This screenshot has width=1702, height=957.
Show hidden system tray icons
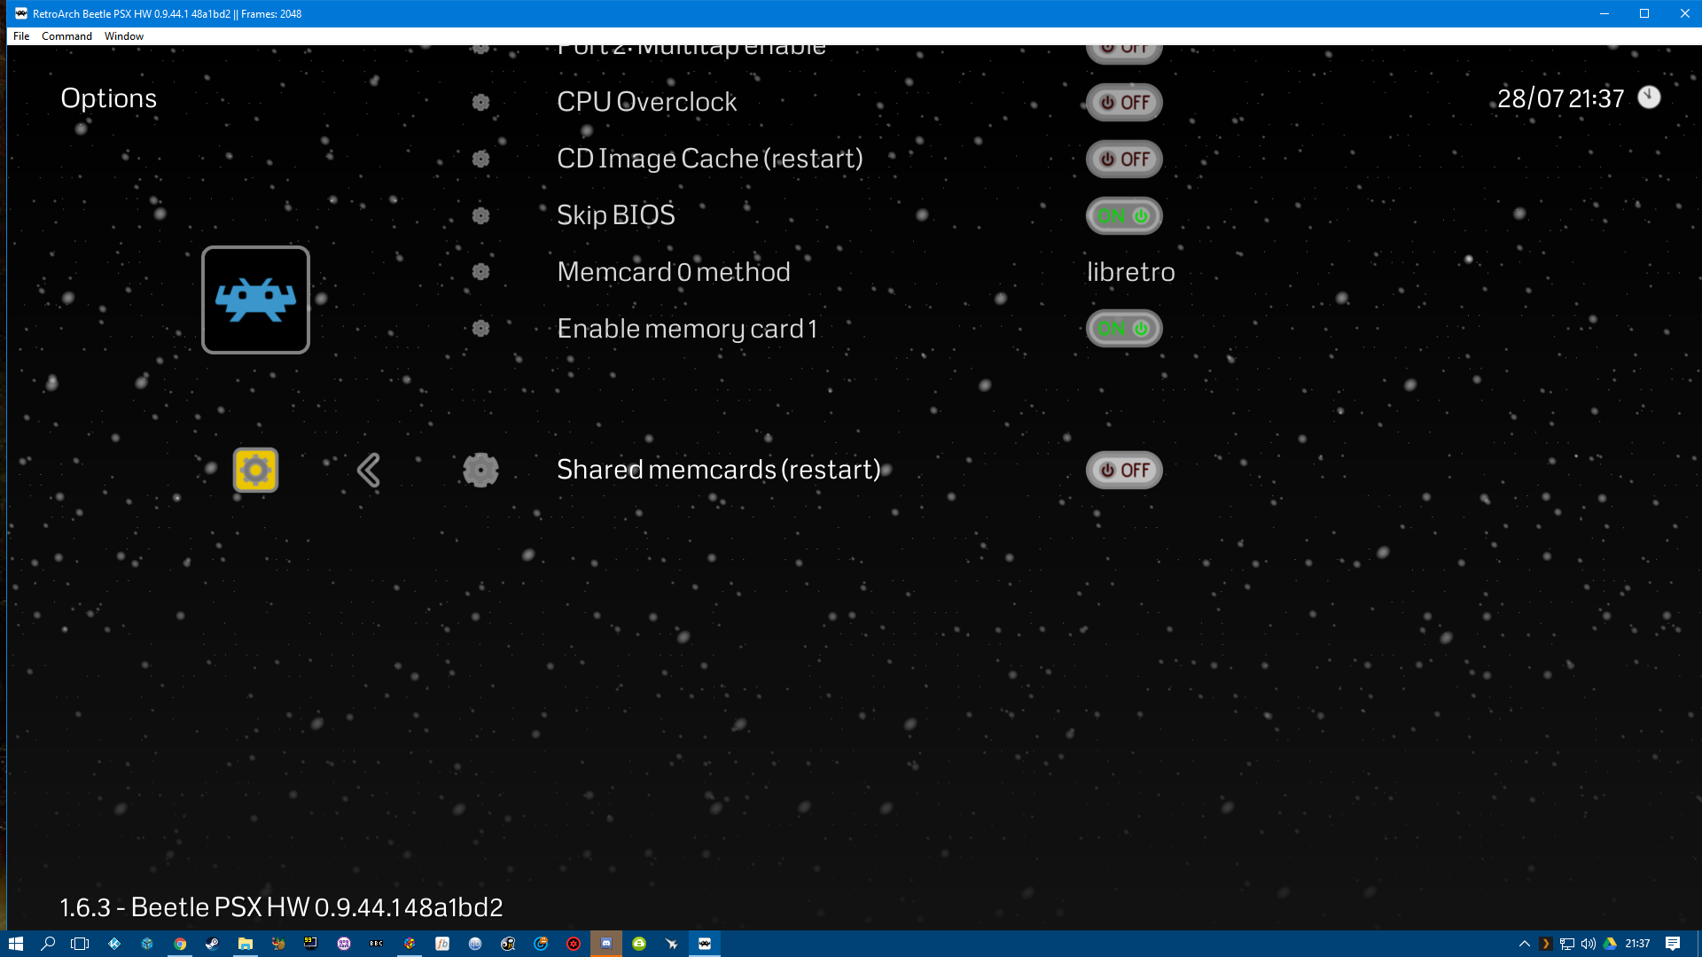(1525, 944)
